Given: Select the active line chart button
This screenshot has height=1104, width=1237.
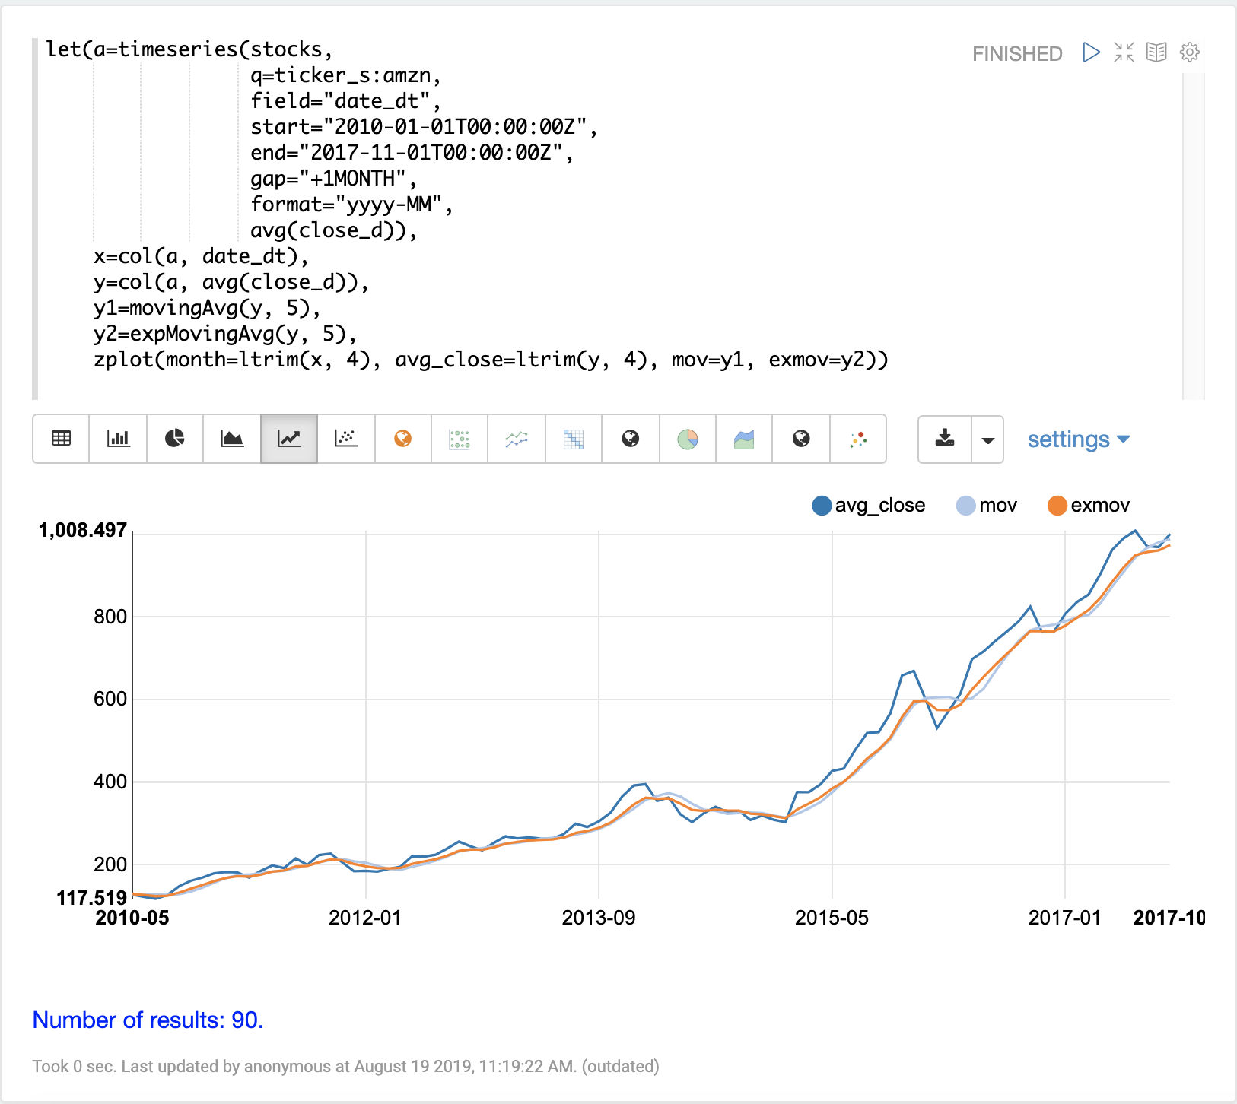Looking at the screenshot, I should coord(289,439).
